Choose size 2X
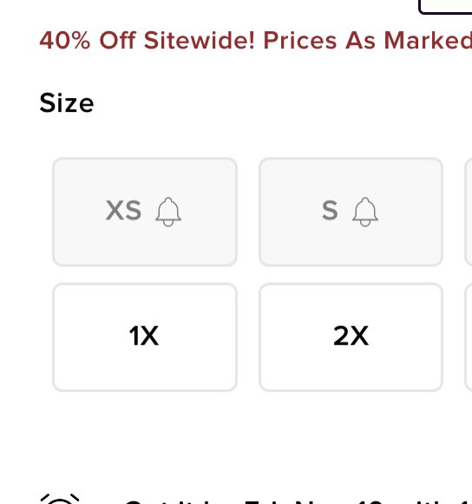The image size is (472, 504). [351, 337]
